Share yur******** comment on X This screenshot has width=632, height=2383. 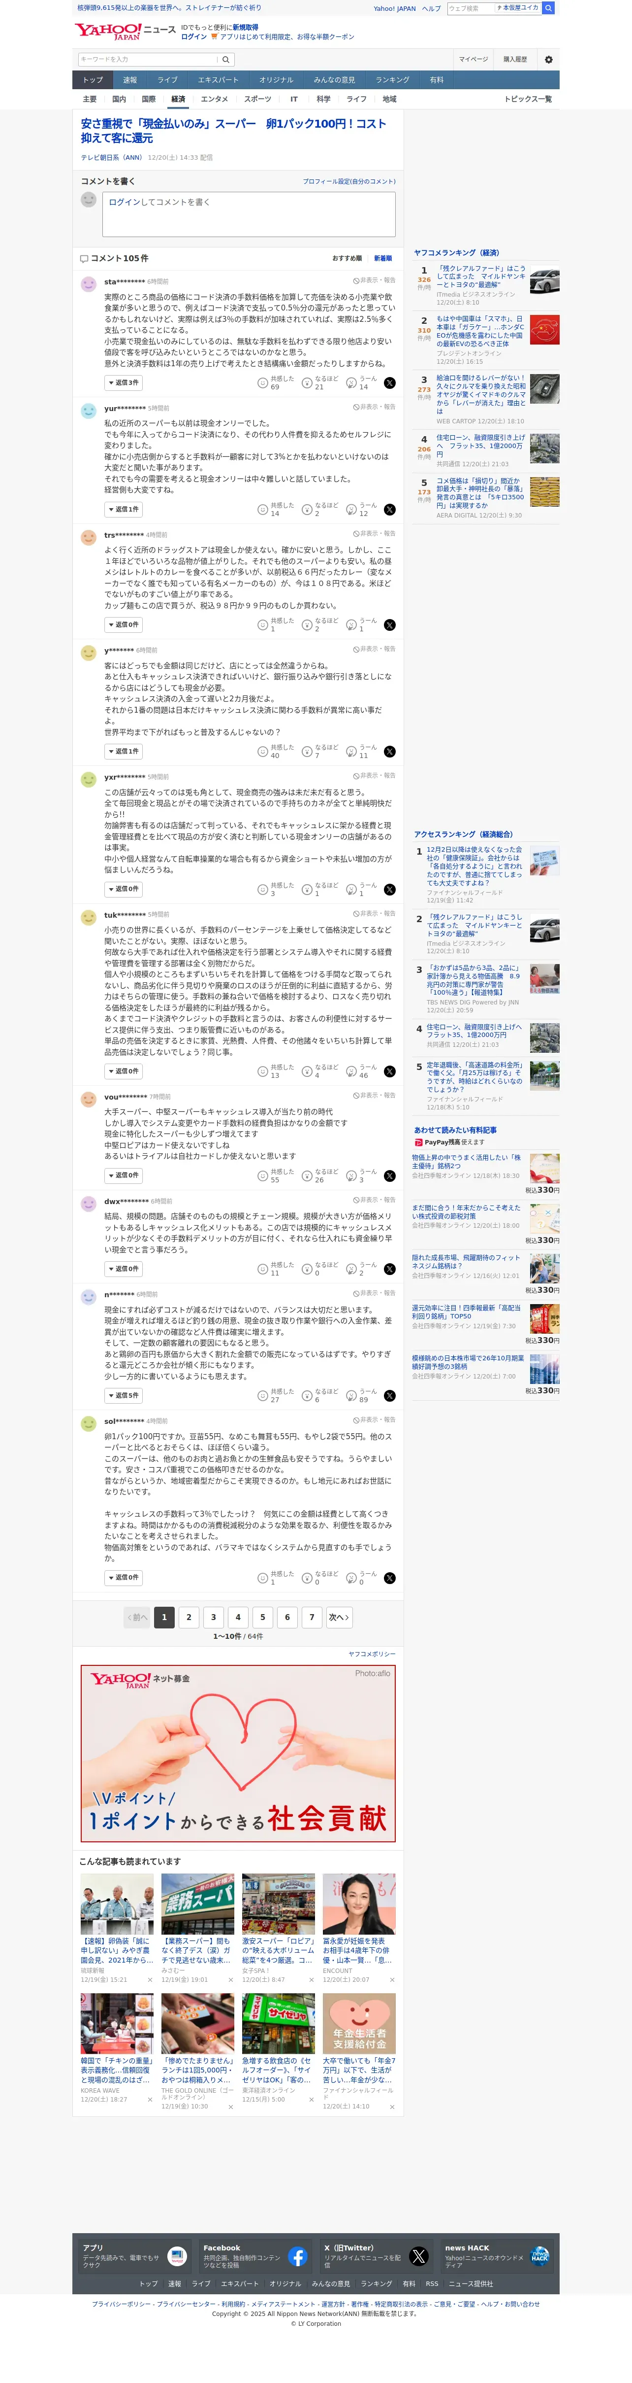[389, 510]
